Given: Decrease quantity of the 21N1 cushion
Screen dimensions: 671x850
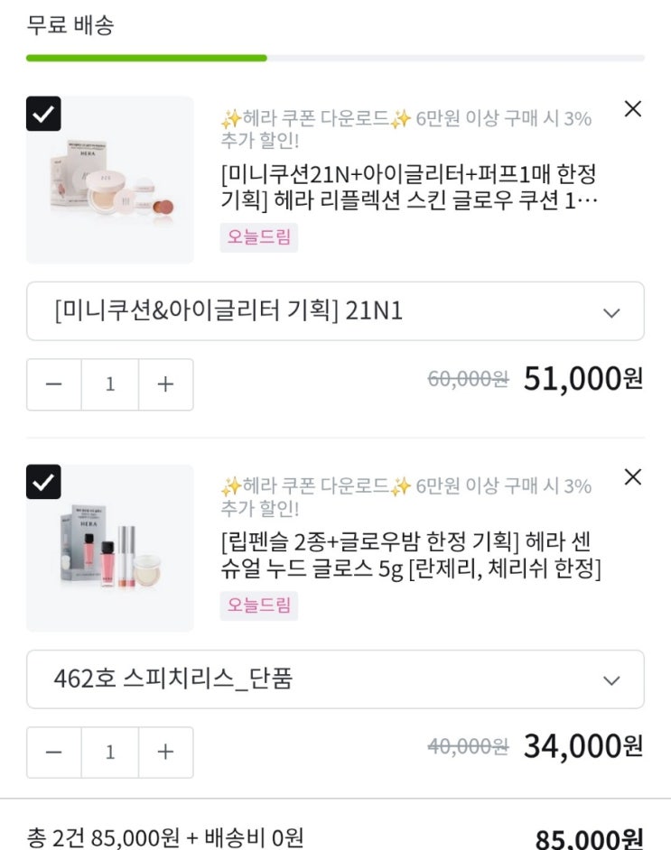Looking at the screenshot, I should 54,384.
